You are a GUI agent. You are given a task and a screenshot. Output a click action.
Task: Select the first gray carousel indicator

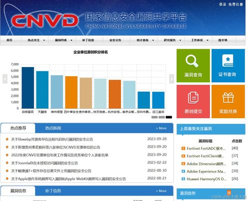(x=154, y=117)
